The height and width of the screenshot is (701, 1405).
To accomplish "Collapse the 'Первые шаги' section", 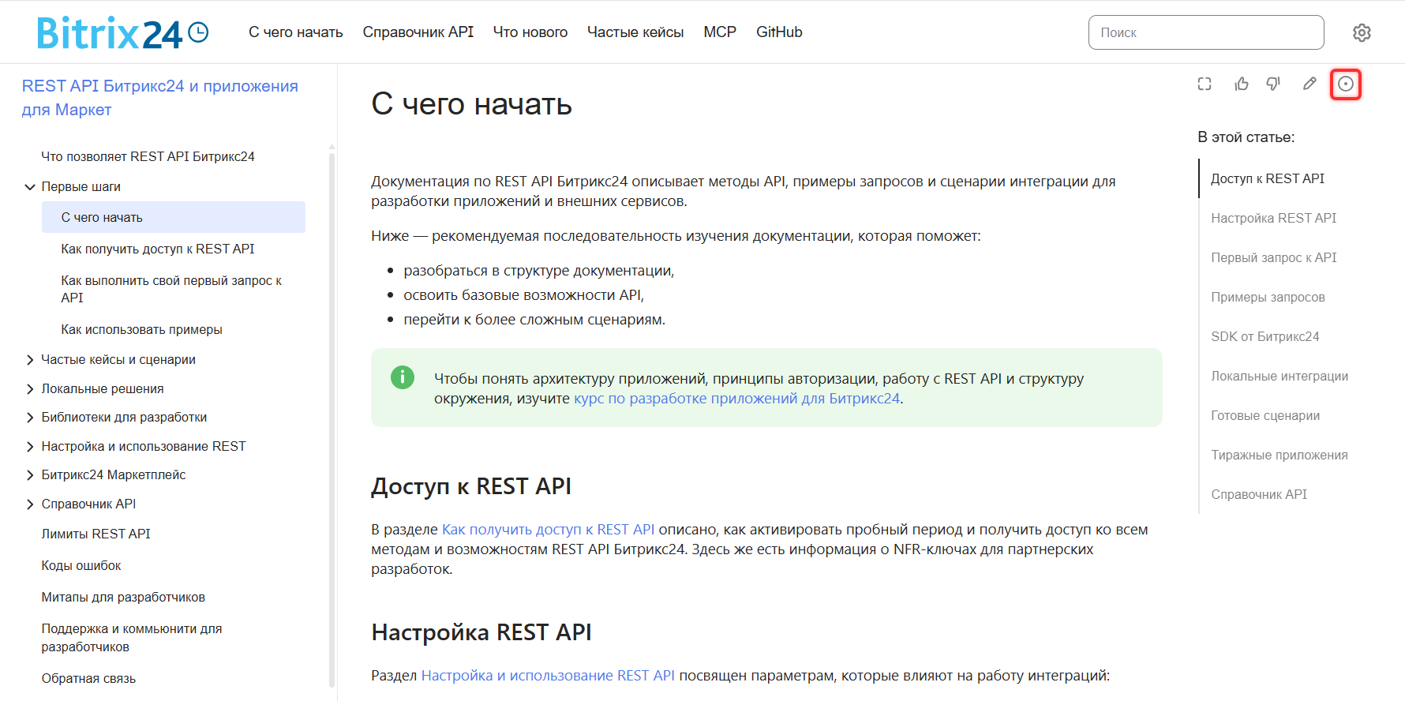I will pos(30,187).
